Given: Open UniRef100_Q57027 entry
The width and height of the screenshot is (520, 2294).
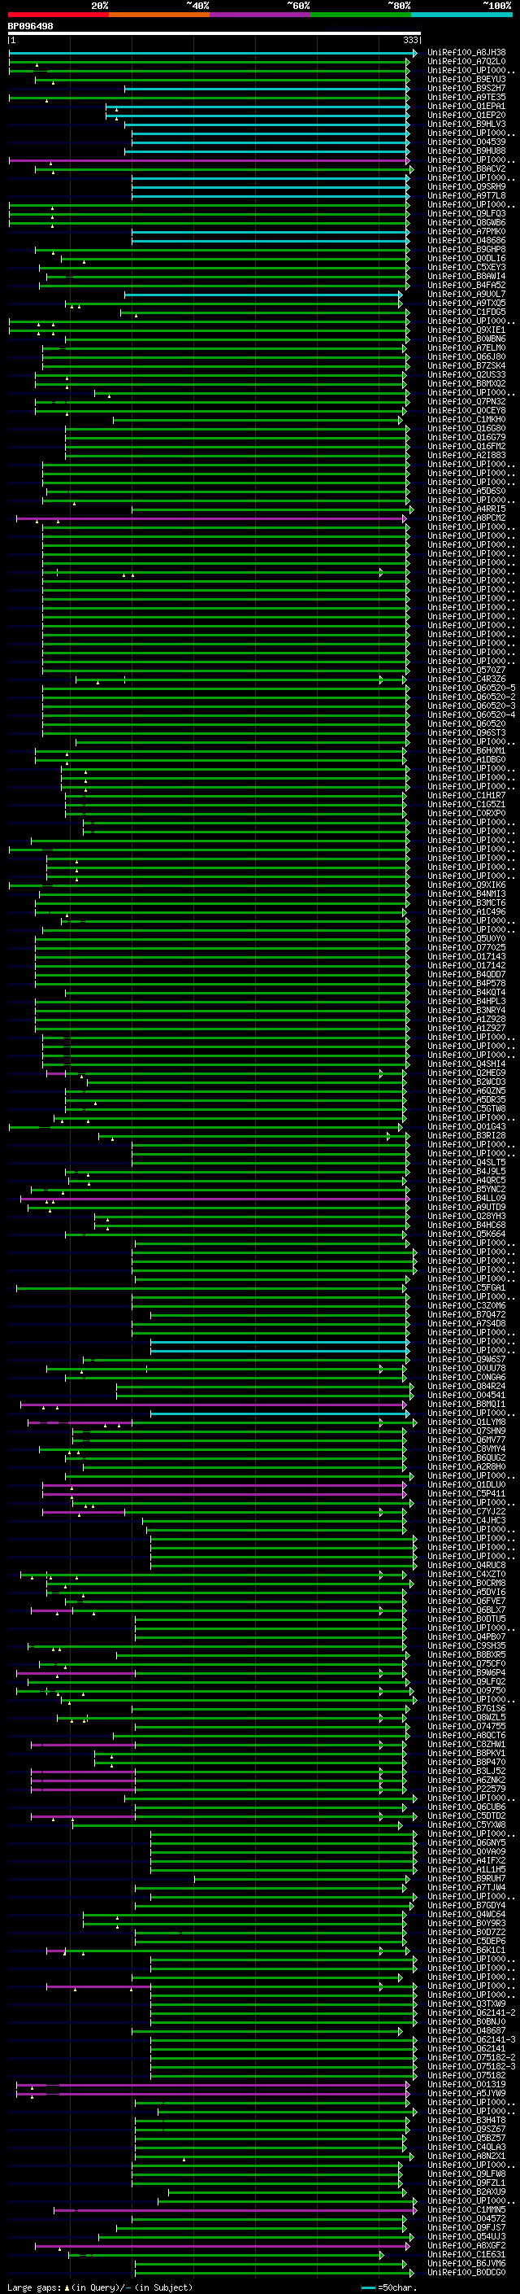Looking at the screenshot, I should [x=466, y=670].
